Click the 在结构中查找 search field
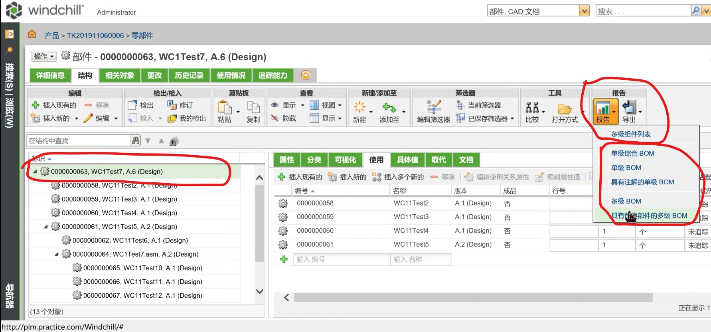711x332 pixels. 79,140
